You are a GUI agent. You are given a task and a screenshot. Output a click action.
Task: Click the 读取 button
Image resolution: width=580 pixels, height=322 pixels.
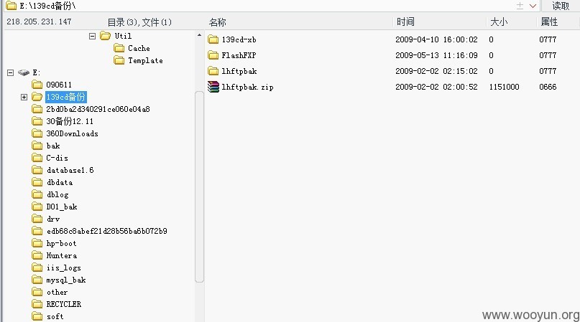561,6
